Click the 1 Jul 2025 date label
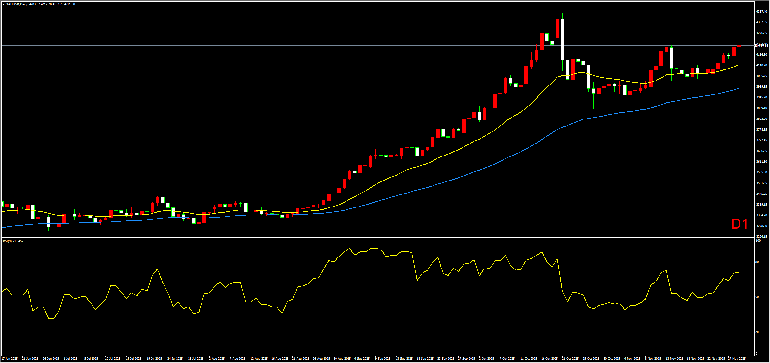The height and width of the screenshot is (363, 770). click(70, 359)
